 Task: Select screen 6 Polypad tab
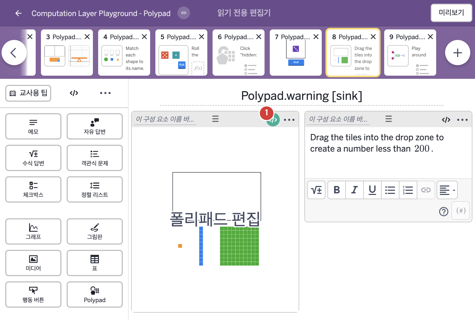239,53
